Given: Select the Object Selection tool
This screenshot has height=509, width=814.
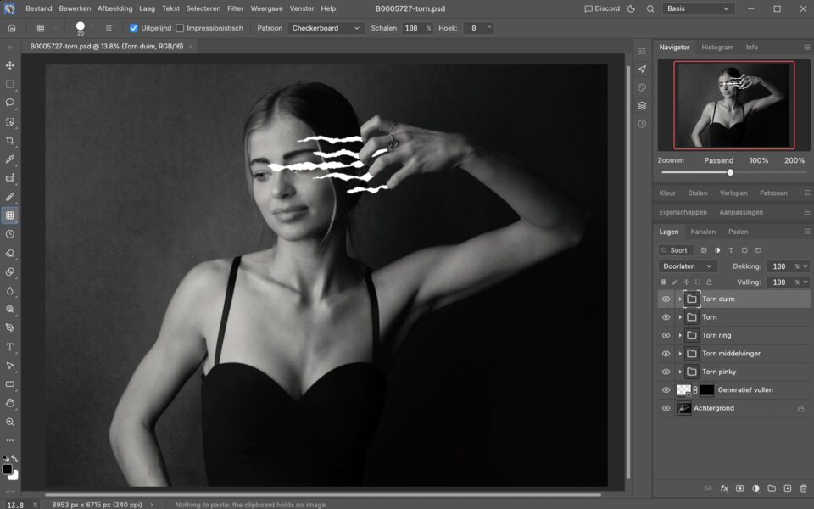Looking at the screenshot, I should click(x=10, y=122).
